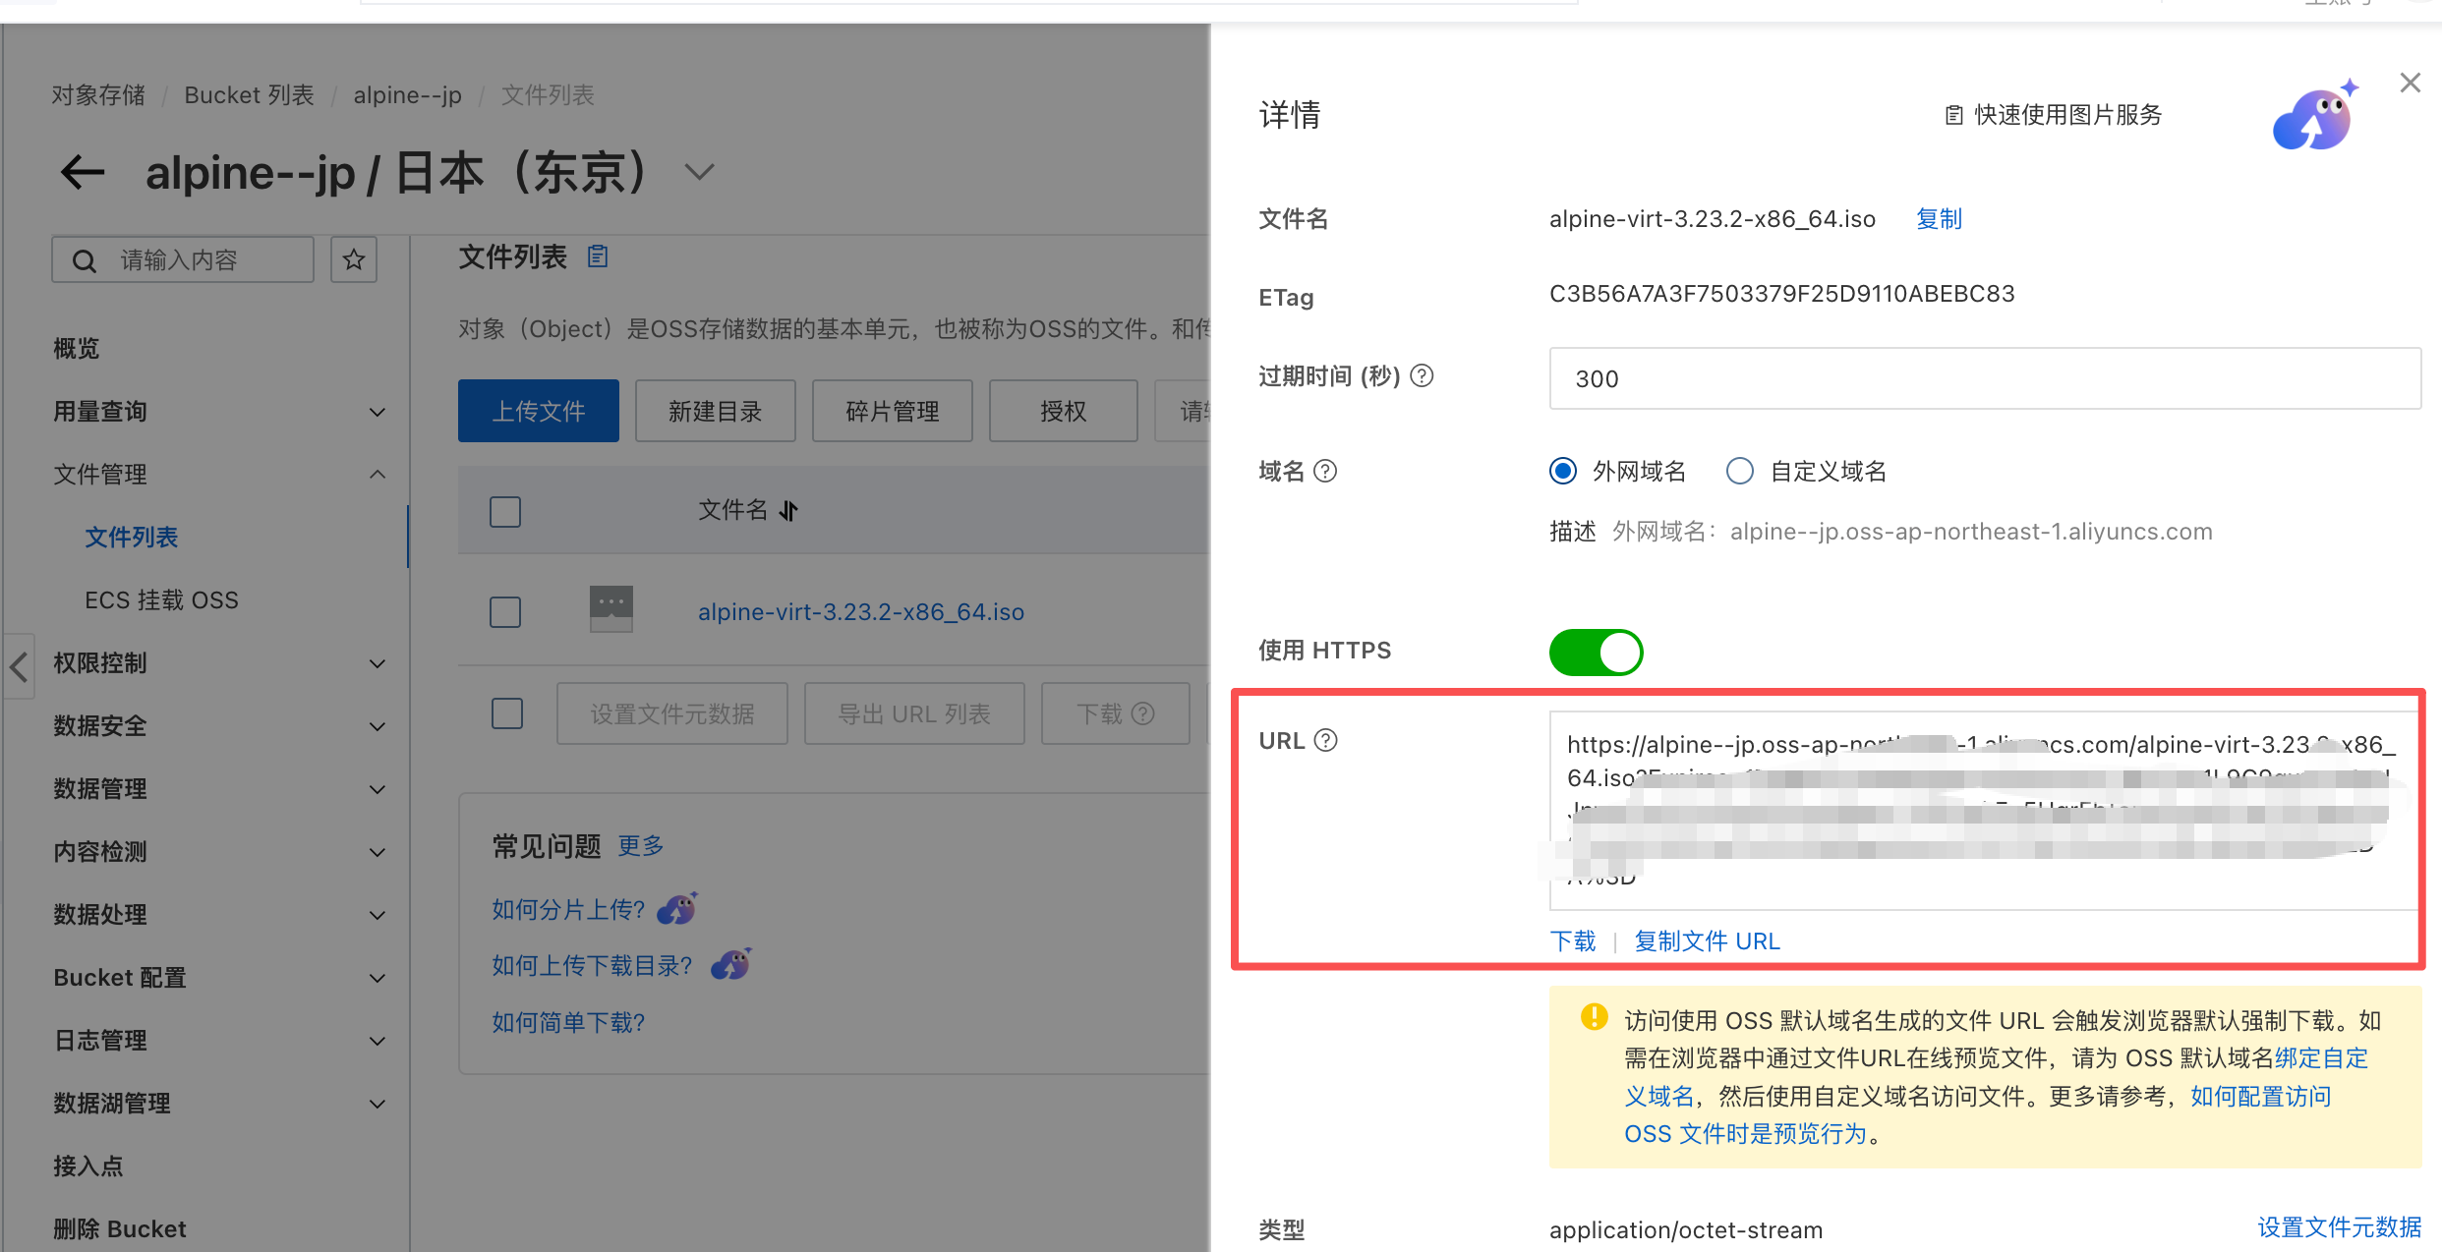Screen dimensions: 2442x1252
Task: Click the search magnifier icon in sidebar
Action: point(85,260)
